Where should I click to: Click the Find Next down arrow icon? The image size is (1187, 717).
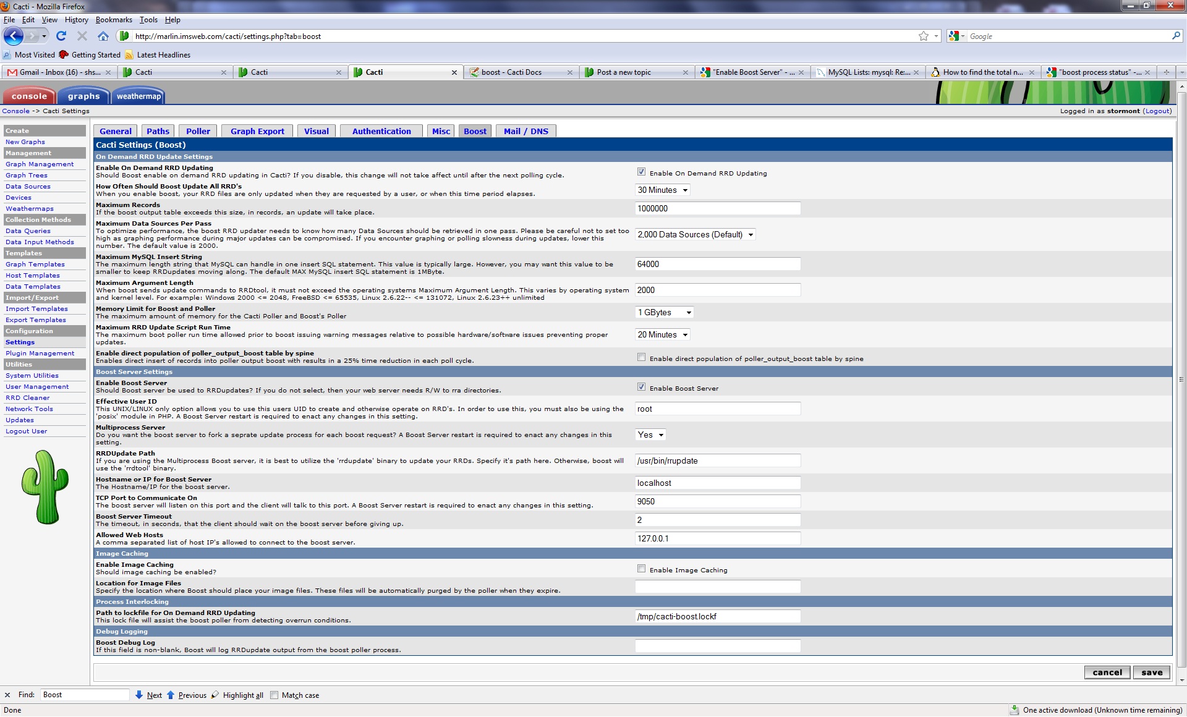(x=138, y=695)
